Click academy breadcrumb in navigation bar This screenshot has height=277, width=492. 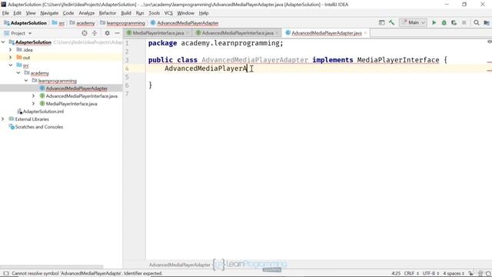[82, 23]
